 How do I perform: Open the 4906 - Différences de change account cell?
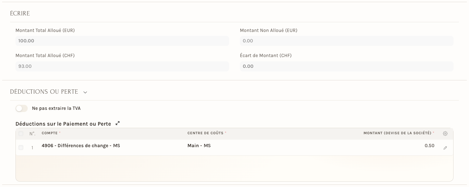112,148
